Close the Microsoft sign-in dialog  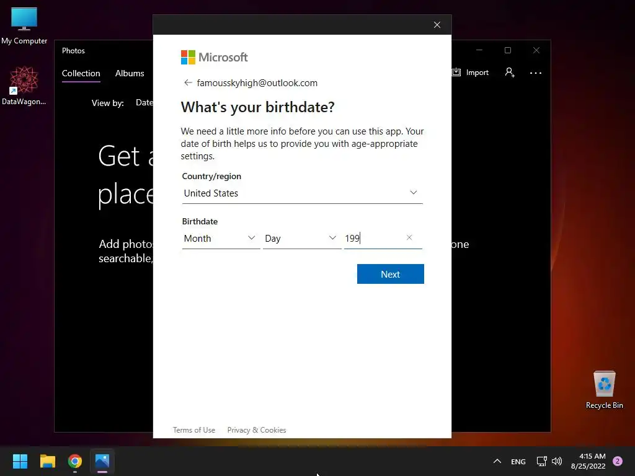437,25
